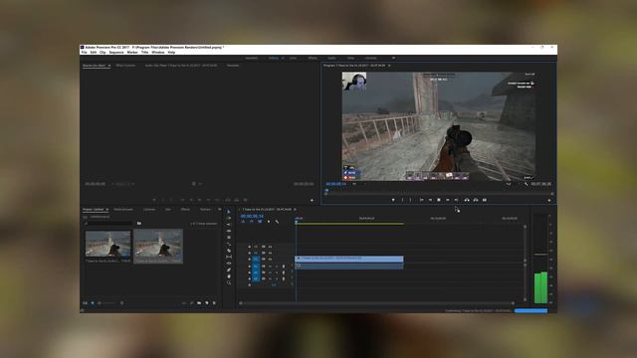The height and width of the screenshot is (358, 637).
Task: Open Program monitor wrench settings
Action: click(x=526, y=184)
